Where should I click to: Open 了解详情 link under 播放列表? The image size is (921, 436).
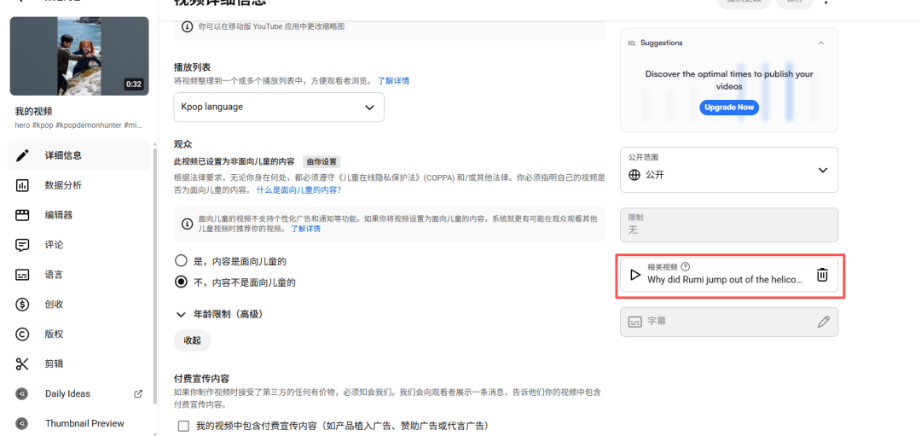coord(393,81)
